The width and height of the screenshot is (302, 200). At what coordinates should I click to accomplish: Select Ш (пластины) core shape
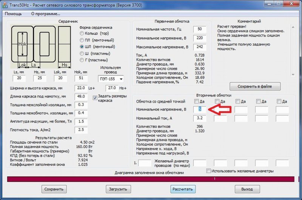(95, 53)
